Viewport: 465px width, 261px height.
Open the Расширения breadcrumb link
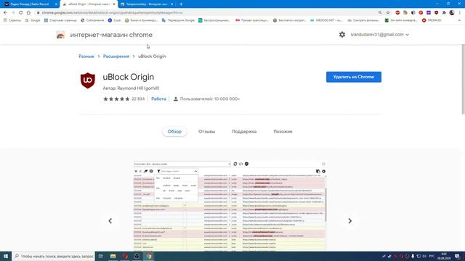point(116,57)
